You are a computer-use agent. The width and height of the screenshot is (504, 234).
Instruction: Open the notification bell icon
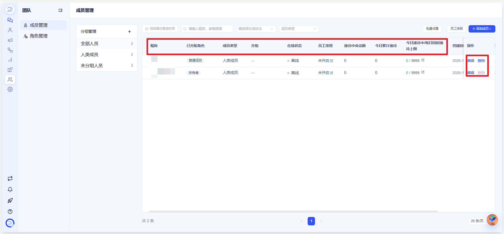pos(10,189)
